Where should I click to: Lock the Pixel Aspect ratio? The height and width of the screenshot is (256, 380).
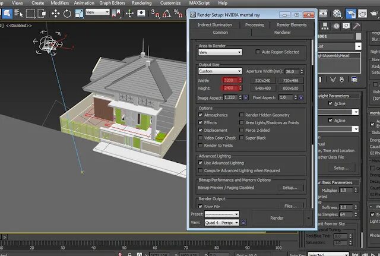[x=301, y=97]
